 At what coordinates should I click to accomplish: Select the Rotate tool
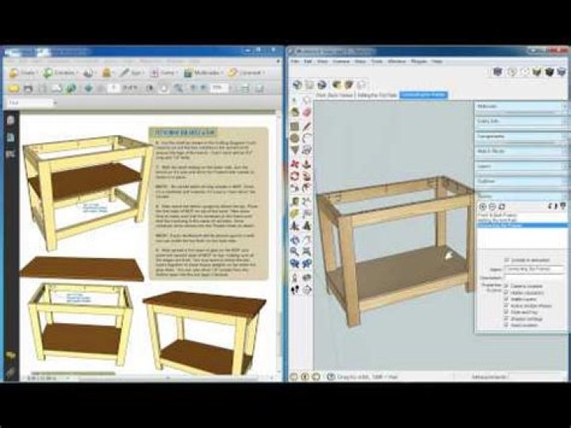pyautogui.click(x=294, y=176)
